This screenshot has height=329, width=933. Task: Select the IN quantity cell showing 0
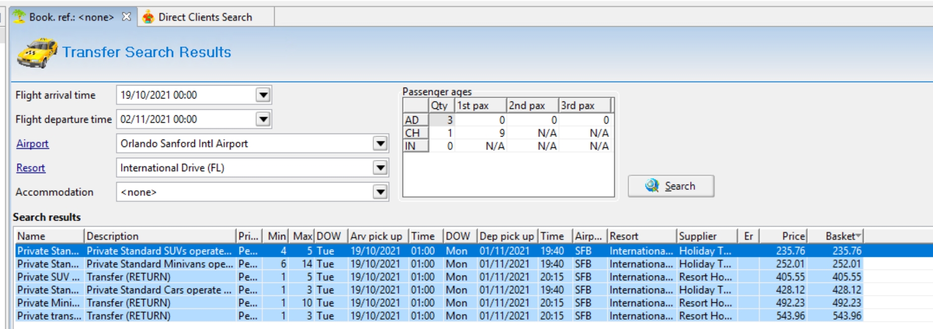point(442,146)
